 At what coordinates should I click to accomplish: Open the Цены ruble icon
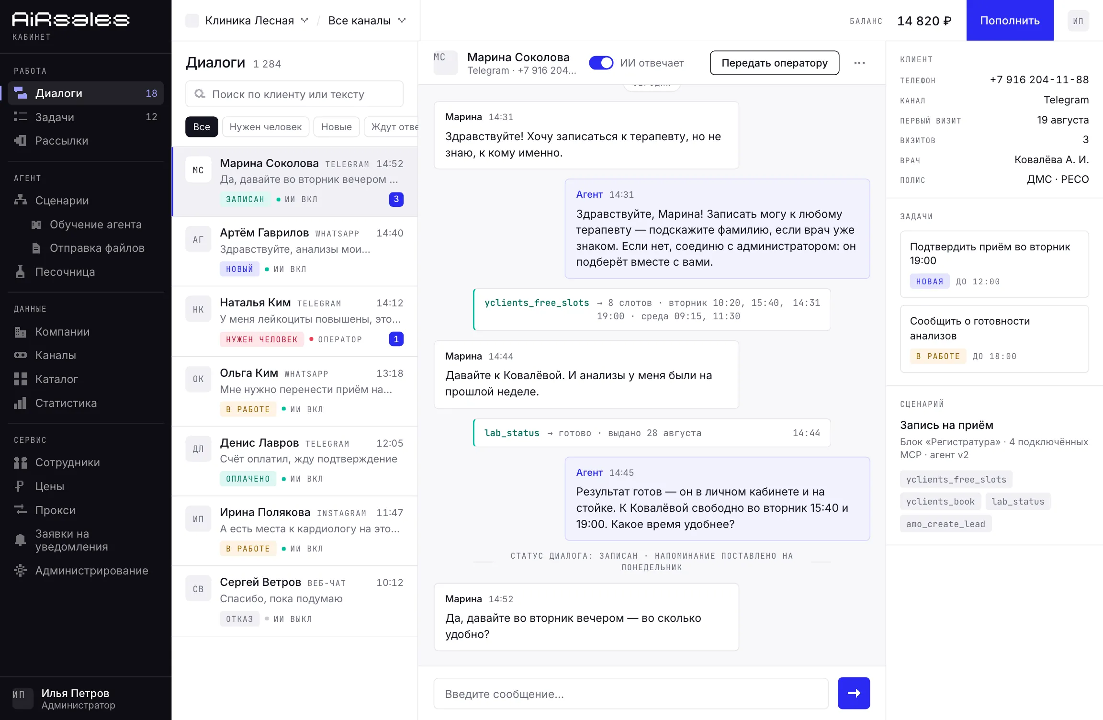coord(20,486)
